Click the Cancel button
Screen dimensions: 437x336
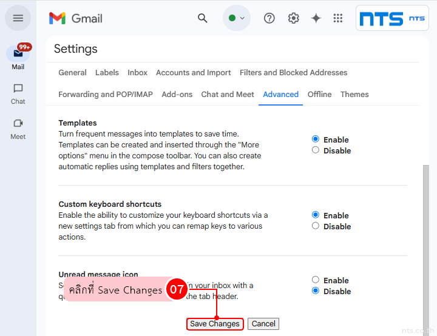[263, 324]
